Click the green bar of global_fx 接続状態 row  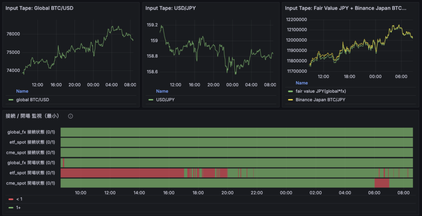[237, 132]
